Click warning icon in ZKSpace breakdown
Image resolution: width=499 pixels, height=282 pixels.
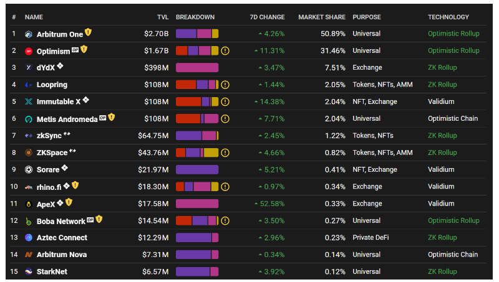pyautogui.click(x=225, y=153)
